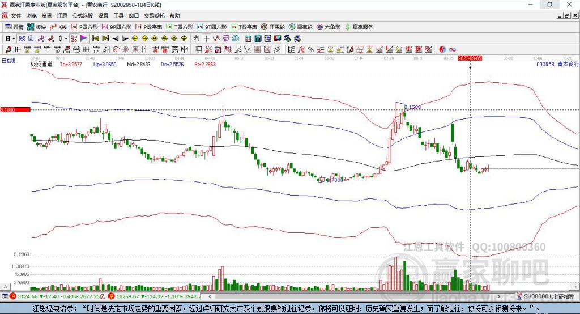The image size is (580, 314).
Task: Open the 行情 market quotes view
Action: pyautogui.click(x=14, y=27)
